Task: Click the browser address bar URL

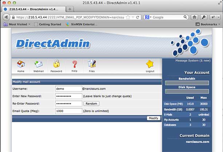Action: pyautogui.click(x=70, y=17)
